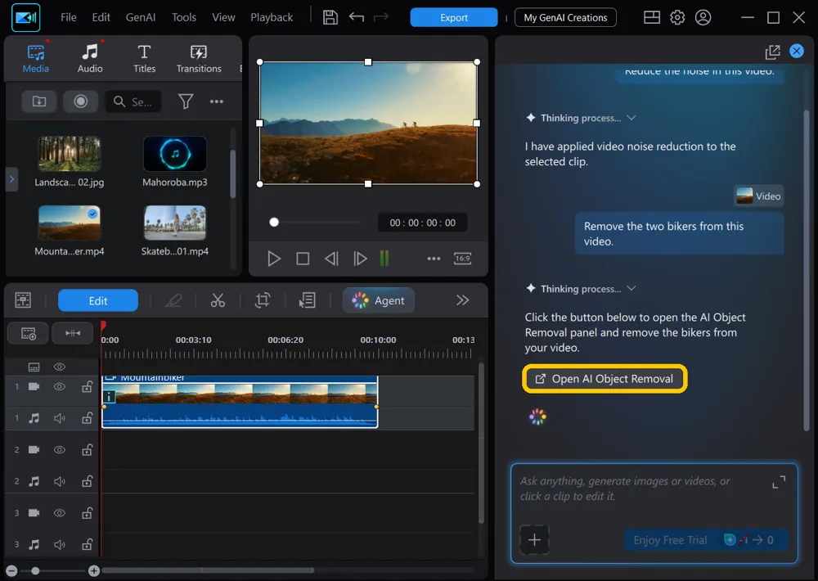Open settings gear icon
The height and width of the screenshot is (581, 818).
677,17
